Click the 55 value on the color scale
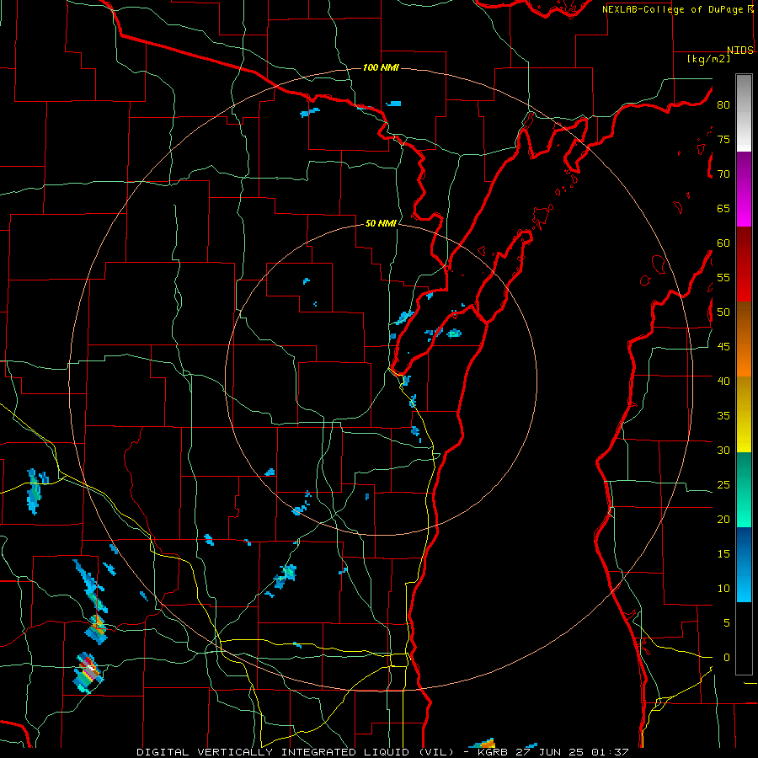Image resolution: width=758 pixels, height=758 pixels. click(723, 277)
